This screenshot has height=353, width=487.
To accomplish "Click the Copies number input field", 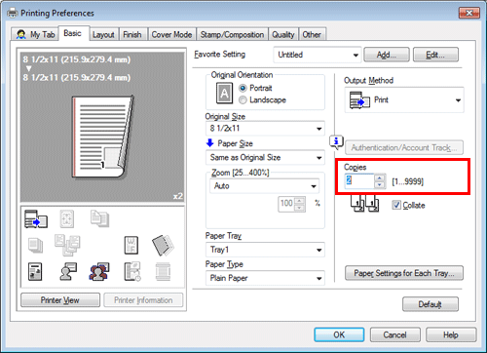I will 359,181.
